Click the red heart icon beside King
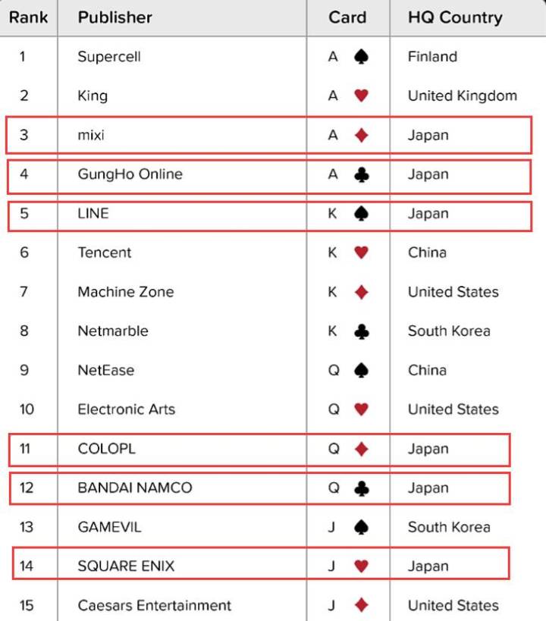Screen dimensions: 546x621 pyautogui.click(x=362, y=96)
